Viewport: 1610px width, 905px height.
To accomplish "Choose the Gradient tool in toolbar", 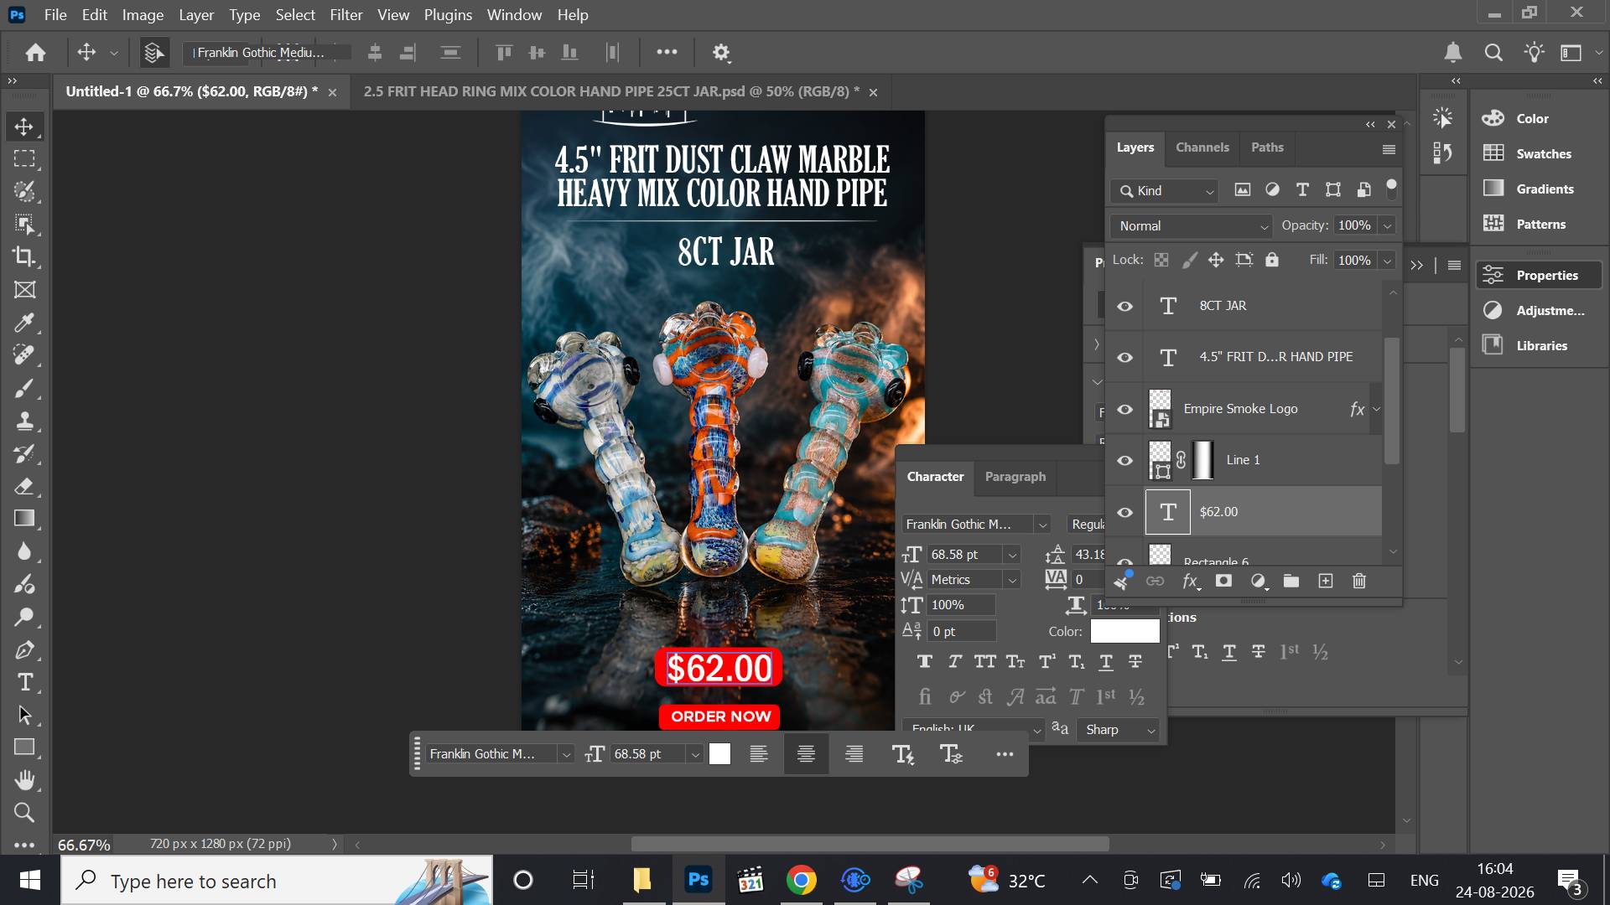I will coord(24,519).
